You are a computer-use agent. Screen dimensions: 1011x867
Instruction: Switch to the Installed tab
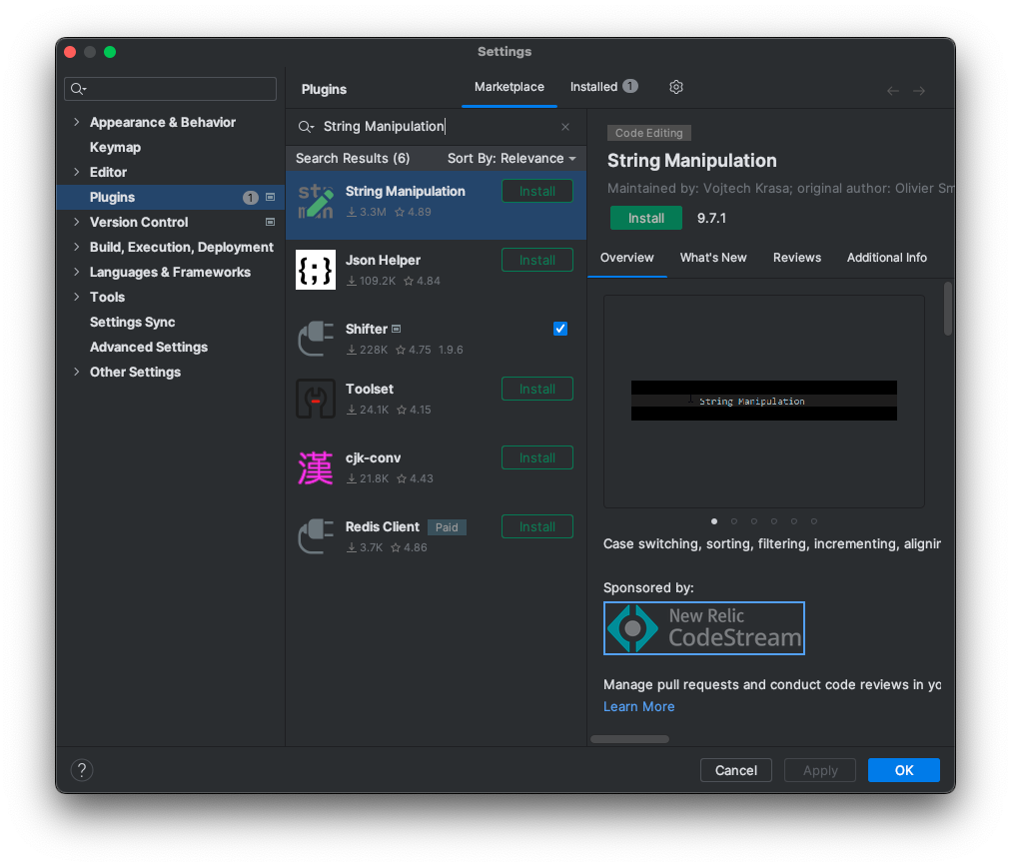point(604,87)
